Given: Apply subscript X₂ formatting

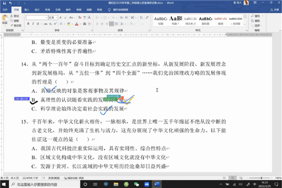Looking at the screenshot, I should (x=51, y=24).
